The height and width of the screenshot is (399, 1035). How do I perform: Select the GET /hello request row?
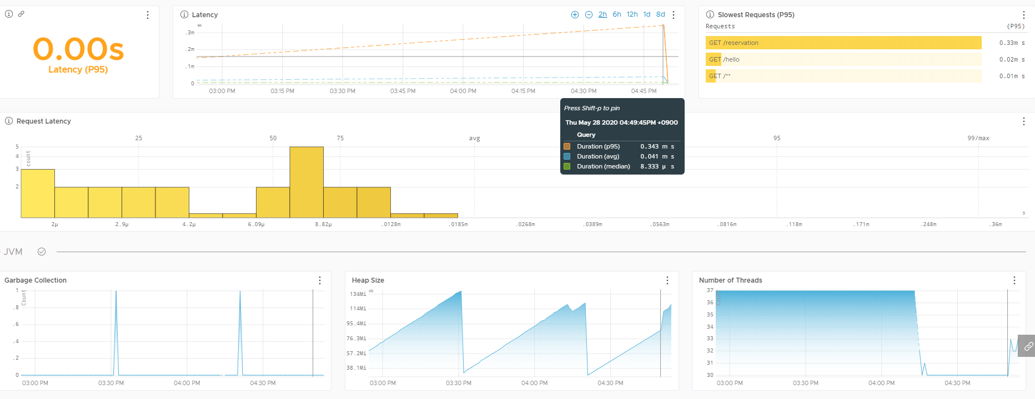point(843,59)
